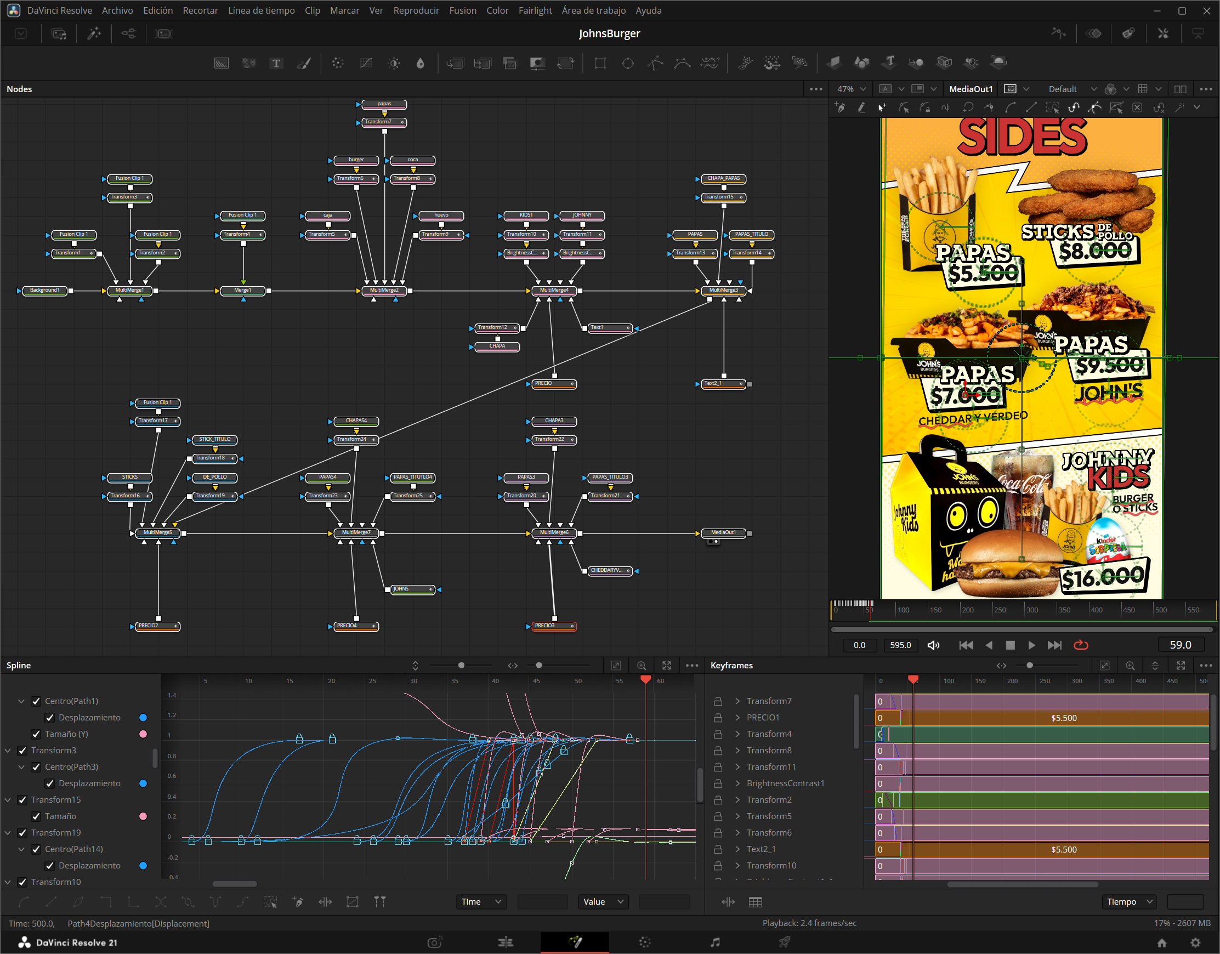Click the stop playback button
Image resolution: width=1220 pixels, height=954 pixels.
coord(1010,645)
